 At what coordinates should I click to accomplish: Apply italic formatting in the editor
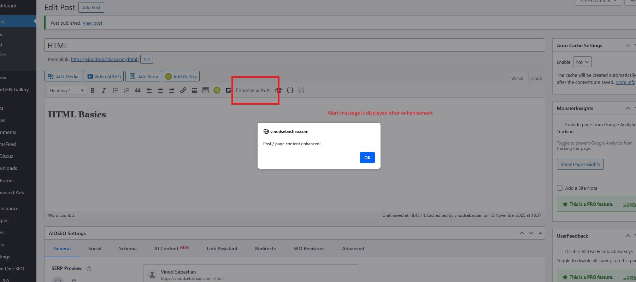point(104,91)
